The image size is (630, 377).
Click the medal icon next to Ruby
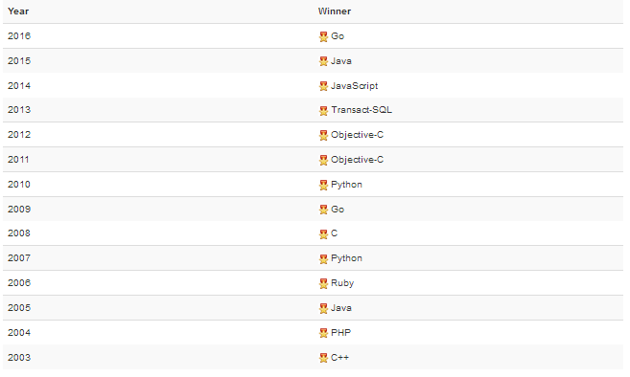pyautogui.click(x=323, y=284)
